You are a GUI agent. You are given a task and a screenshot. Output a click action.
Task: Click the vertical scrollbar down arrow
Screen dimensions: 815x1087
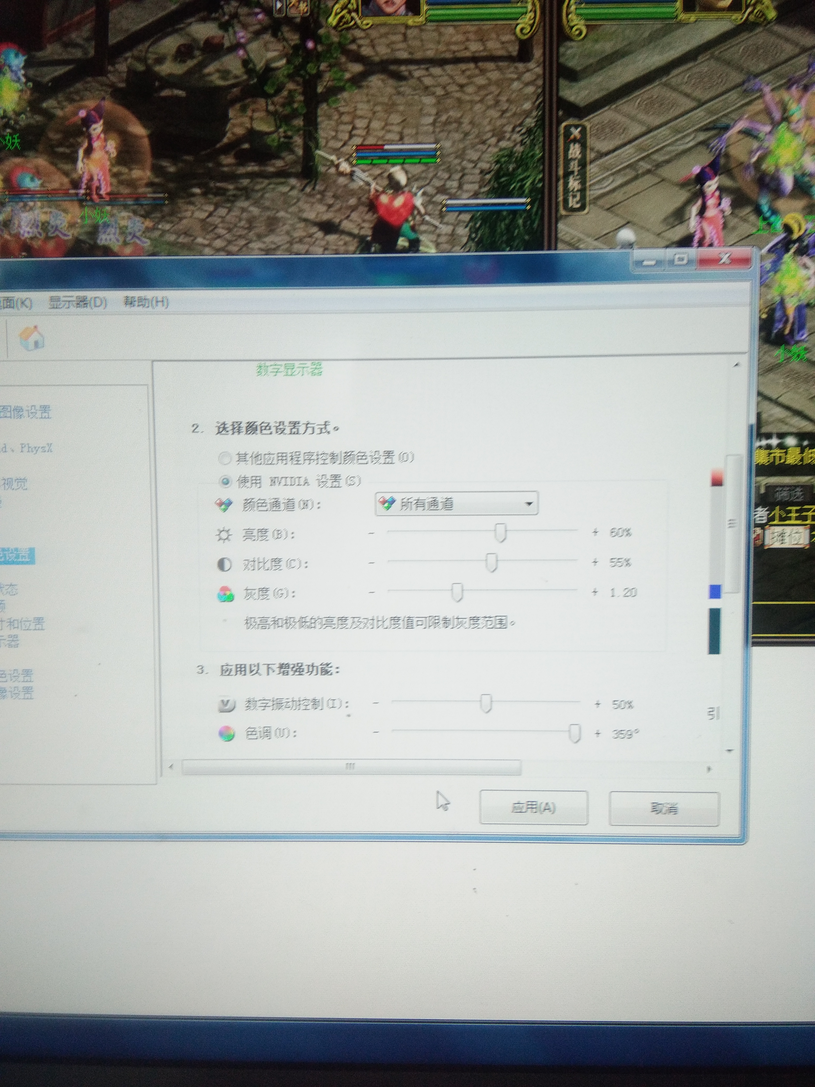[730, 750]
